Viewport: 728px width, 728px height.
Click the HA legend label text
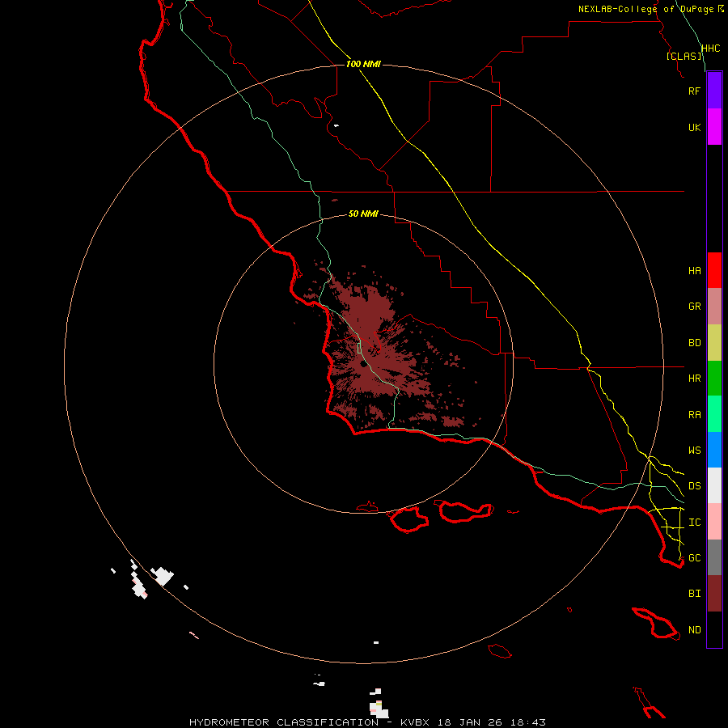[x=695, y=271]
